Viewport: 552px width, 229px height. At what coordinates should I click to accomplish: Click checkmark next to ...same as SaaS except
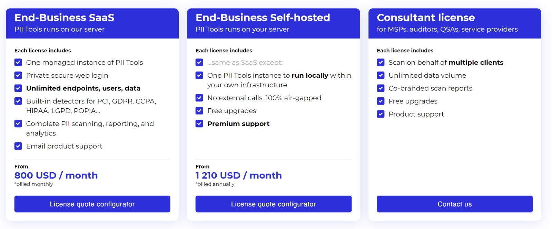(x=199, y=62)
